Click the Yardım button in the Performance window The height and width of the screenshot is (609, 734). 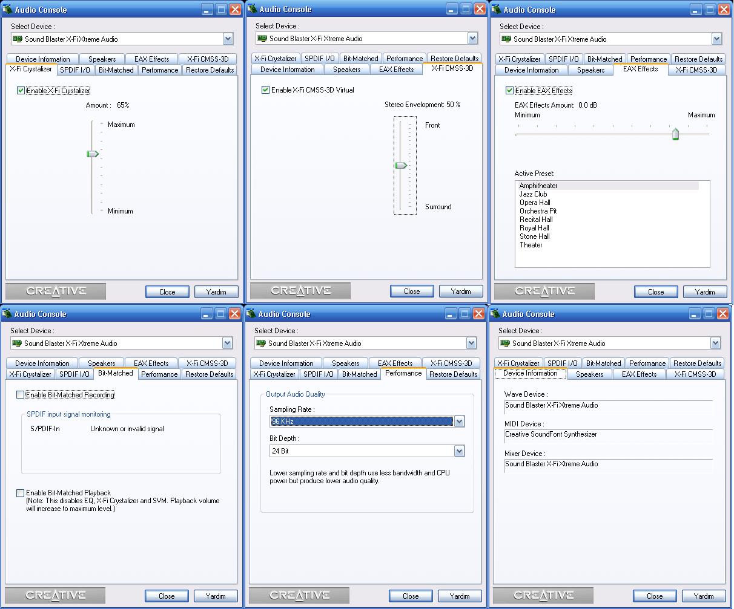point(460,596)
